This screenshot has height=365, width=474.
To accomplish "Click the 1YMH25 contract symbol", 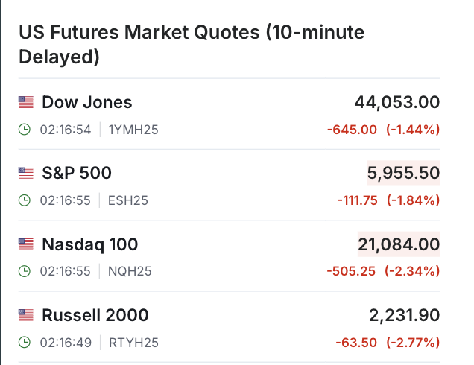I will [133, 130].
